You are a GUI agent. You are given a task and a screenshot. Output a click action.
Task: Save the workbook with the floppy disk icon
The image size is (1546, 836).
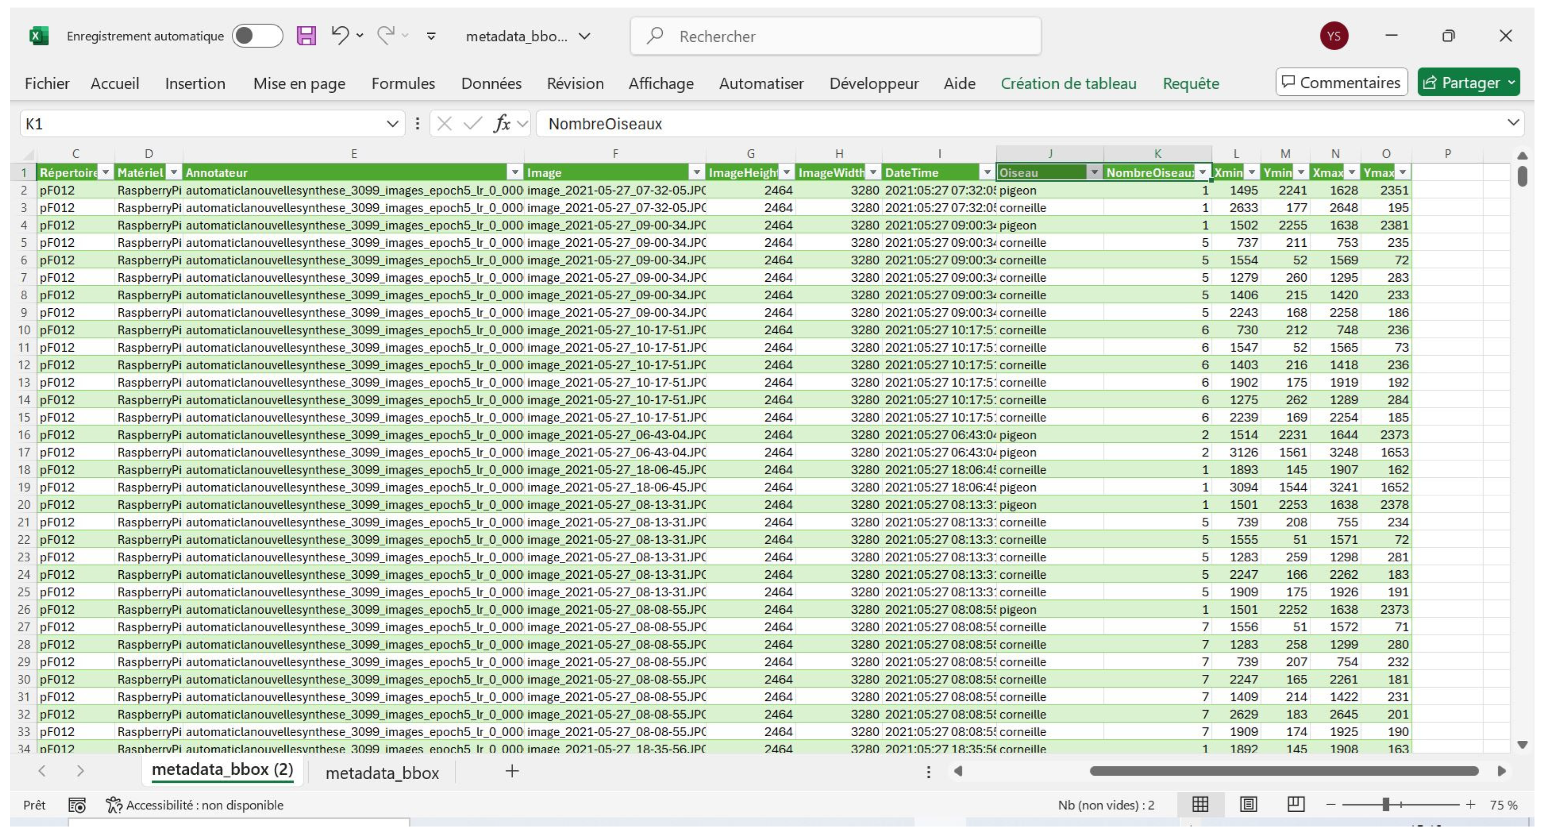point(306,36)
